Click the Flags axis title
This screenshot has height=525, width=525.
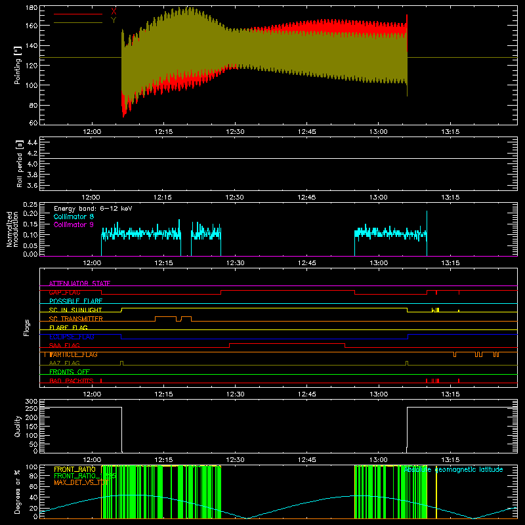26,327
